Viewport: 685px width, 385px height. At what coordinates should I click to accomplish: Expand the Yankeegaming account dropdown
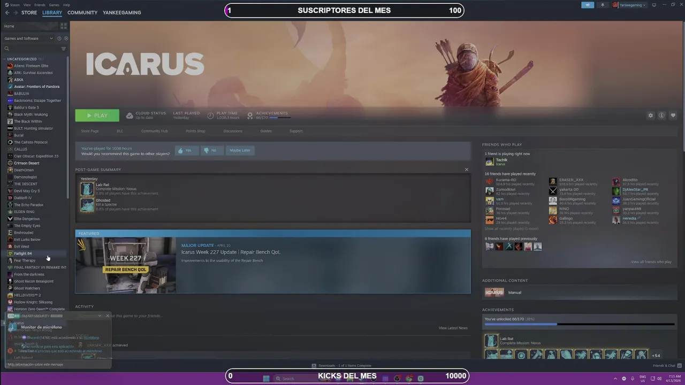(629, 5)
